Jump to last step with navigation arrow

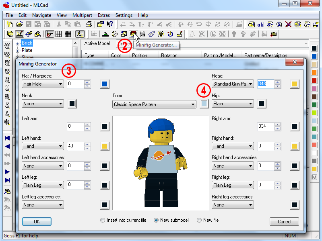click(7, 180)
